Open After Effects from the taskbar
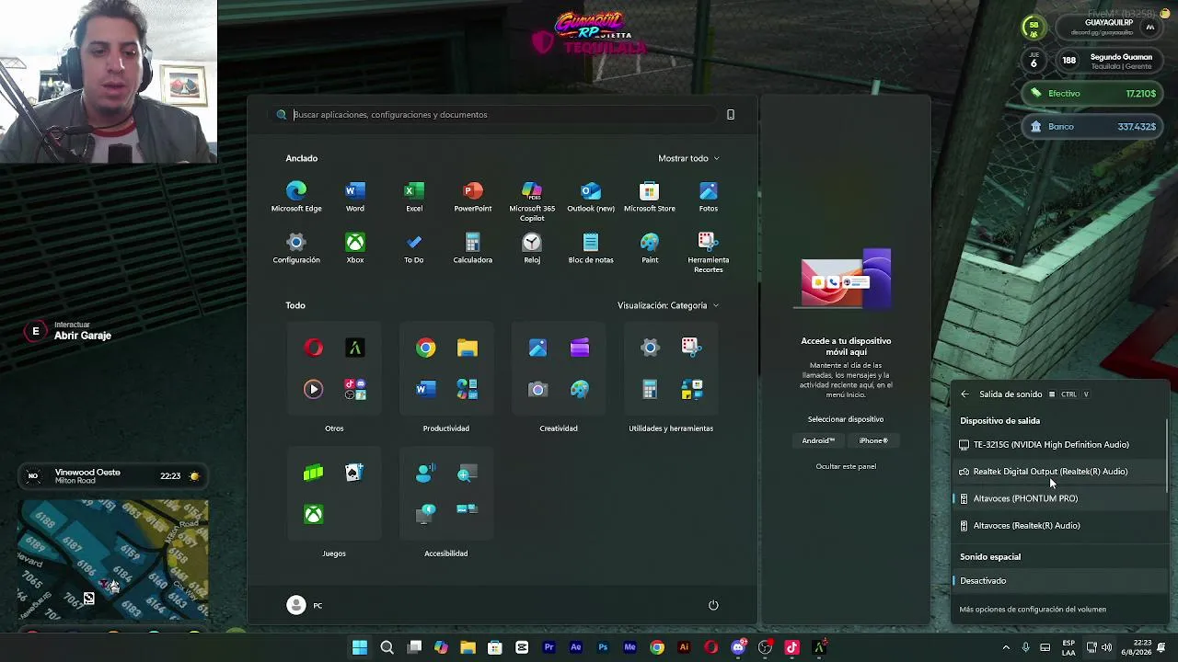1178x662 pixels. coord(576,647)
